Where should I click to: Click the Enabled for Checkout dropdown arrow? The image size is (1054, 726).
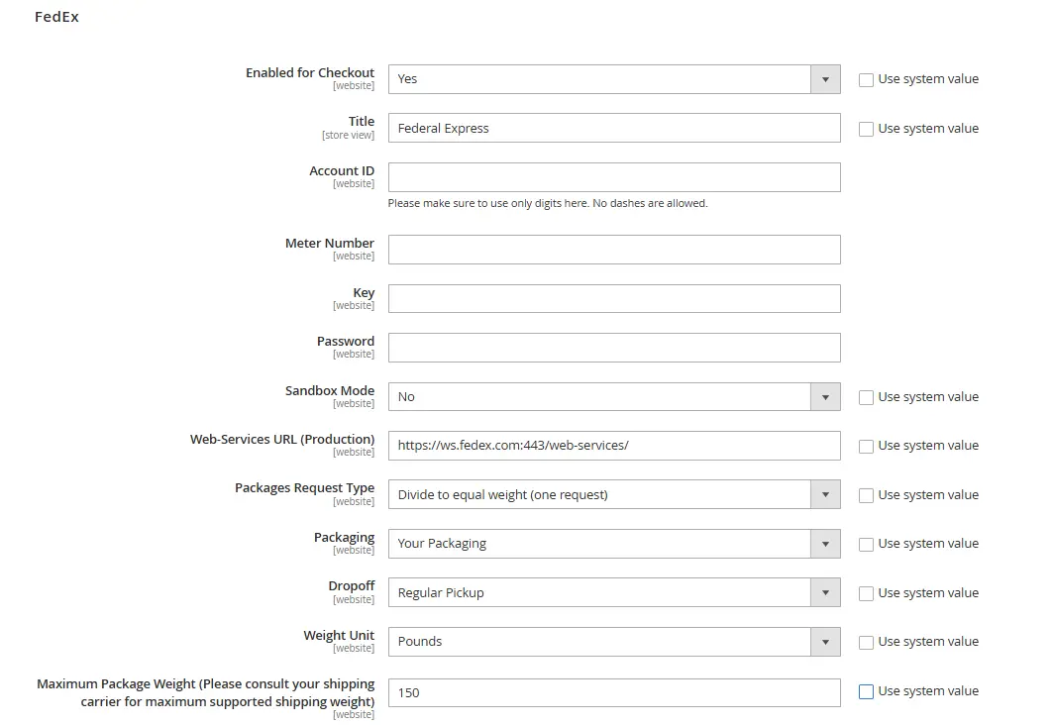pos(825,79)
